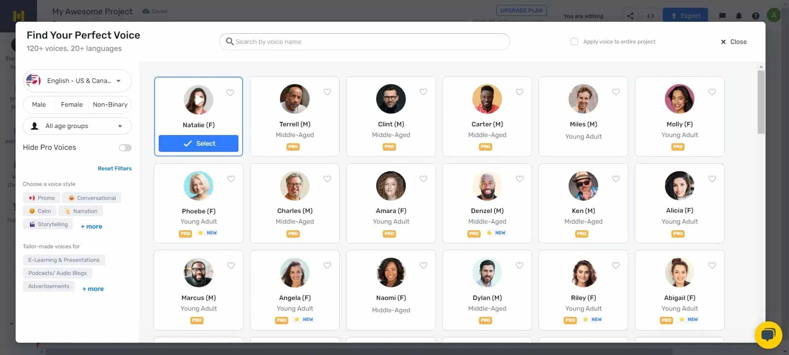789x355 pixels.
Task: Filter by Podcasts/ Audio Blogs
Action: click(58, 273)
